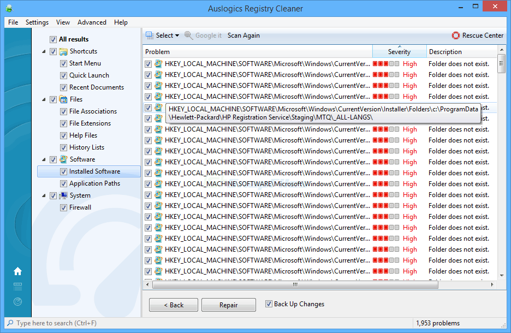511x333 pixels.
Task: Collapse the Software tree node
Action: [x=44, y=159]
